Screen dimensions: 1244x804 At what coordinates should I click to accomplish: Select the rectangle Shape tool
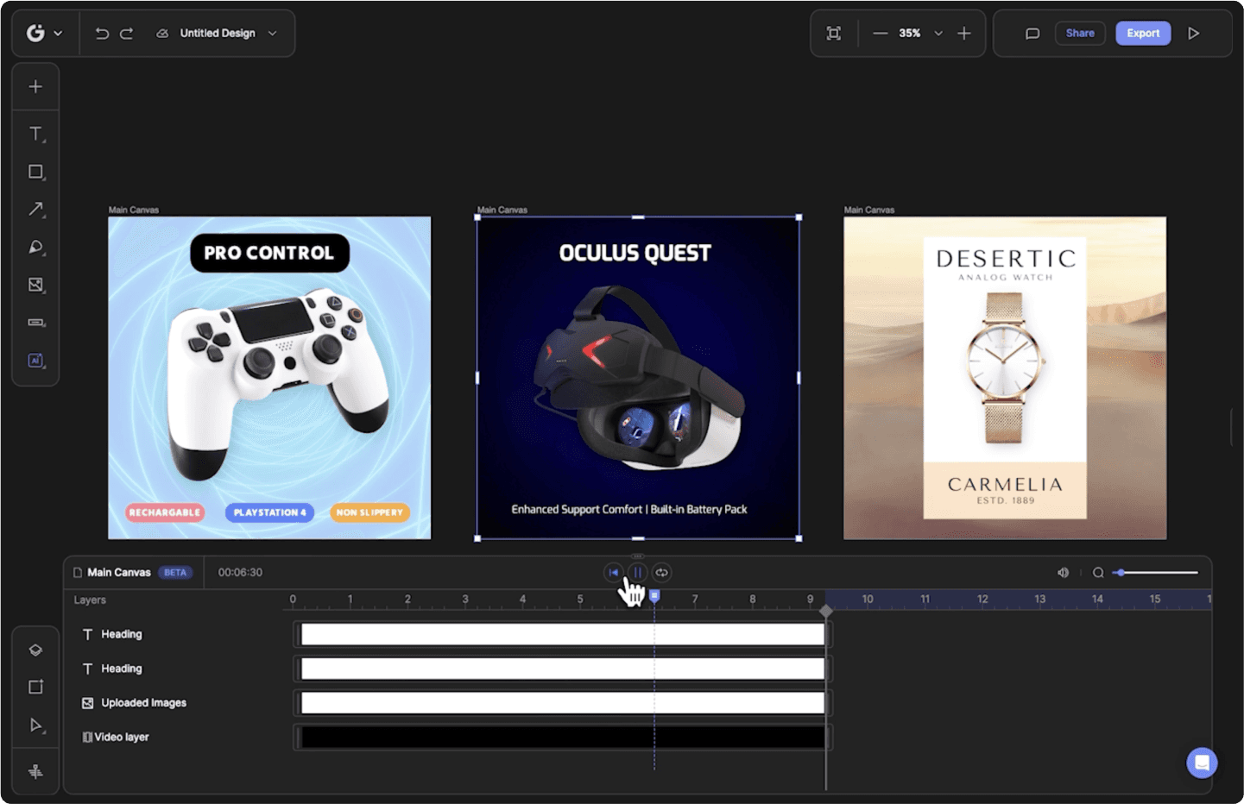tap(35, 172)
